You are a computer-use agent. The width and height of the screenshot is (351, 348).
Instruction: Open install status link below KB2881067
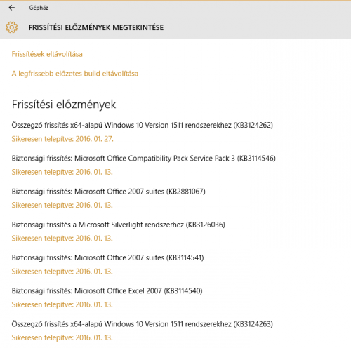point(62,205)
